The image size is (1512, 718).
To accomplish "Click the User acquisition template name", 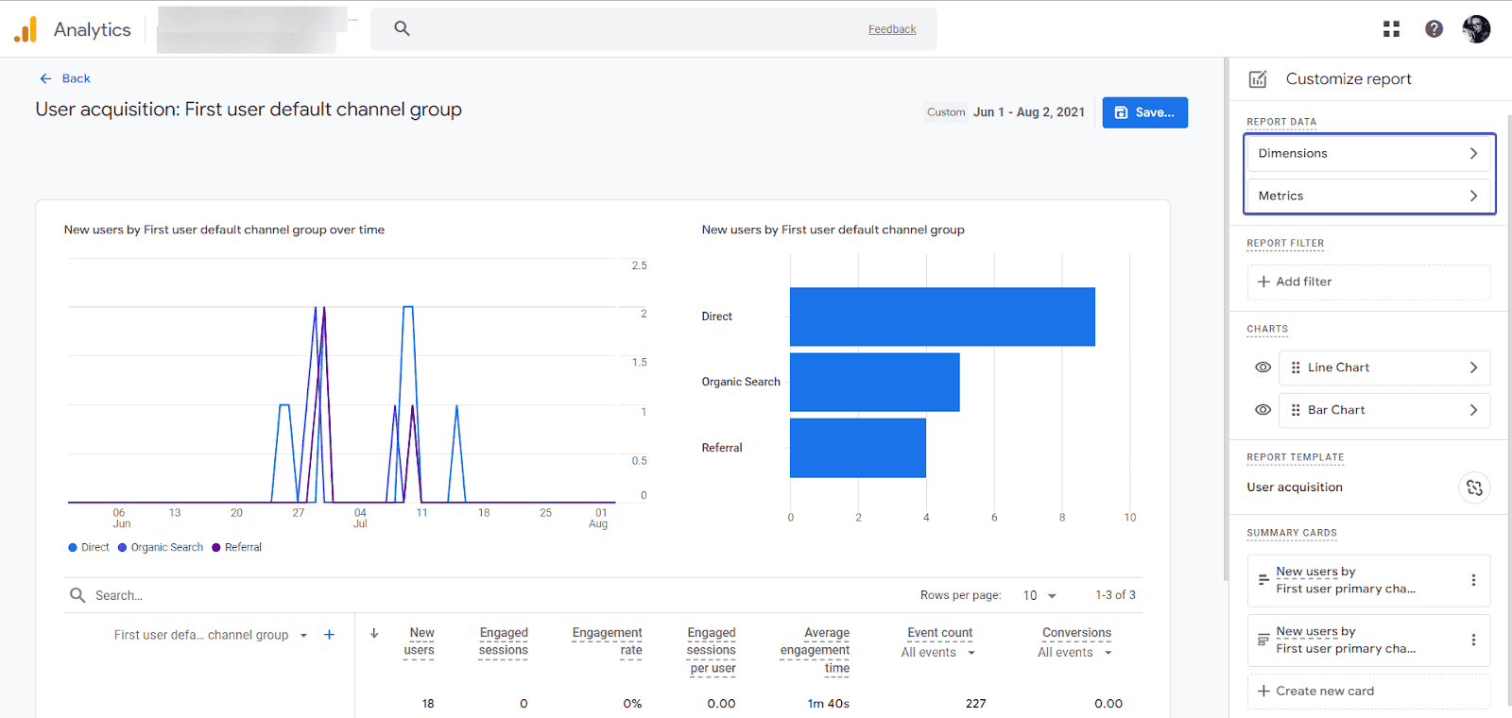I will tap(1295, 487).
